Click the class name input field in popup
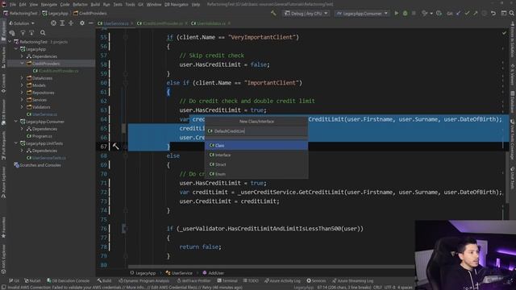The image size is (516, 290). (x=256, y=130)
